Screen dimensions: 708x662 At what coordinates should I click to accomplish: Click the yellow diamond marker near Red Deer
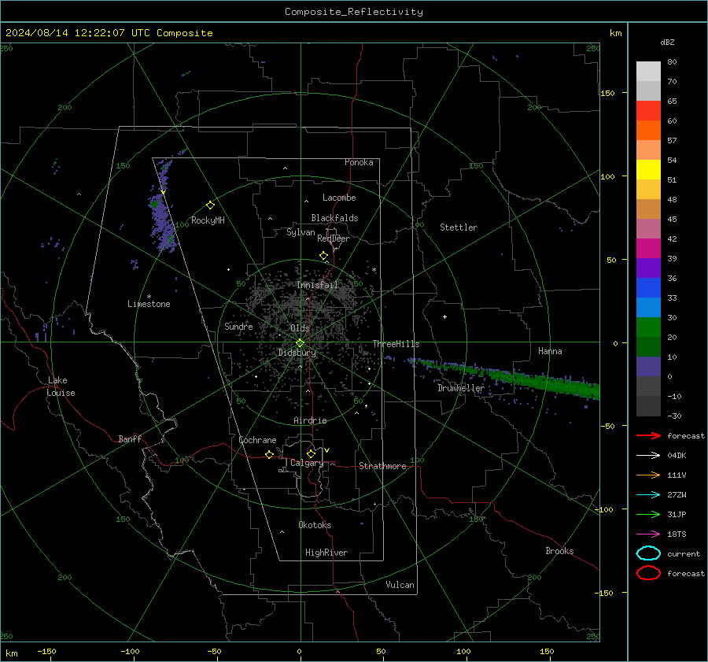(324, 256)
